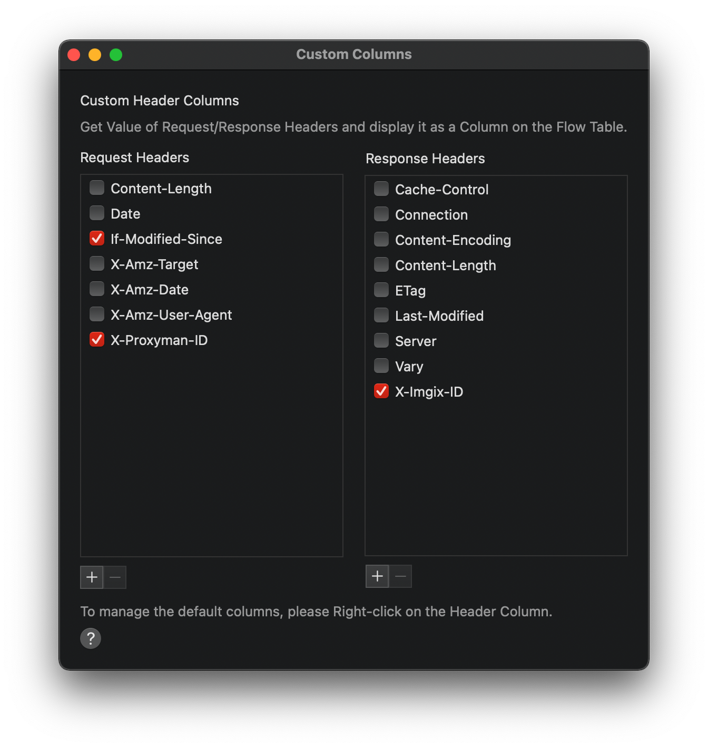Enable the X-Amz-User-Agent column

tap(96, 314)
